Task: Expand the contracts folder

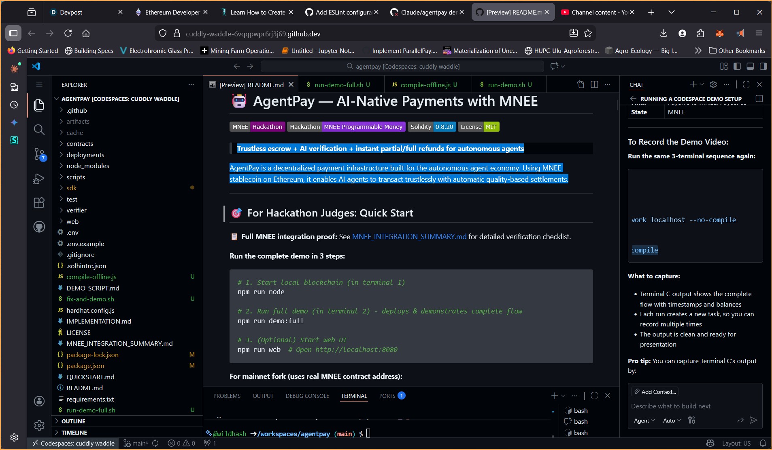Action: [x=127, y=144]
